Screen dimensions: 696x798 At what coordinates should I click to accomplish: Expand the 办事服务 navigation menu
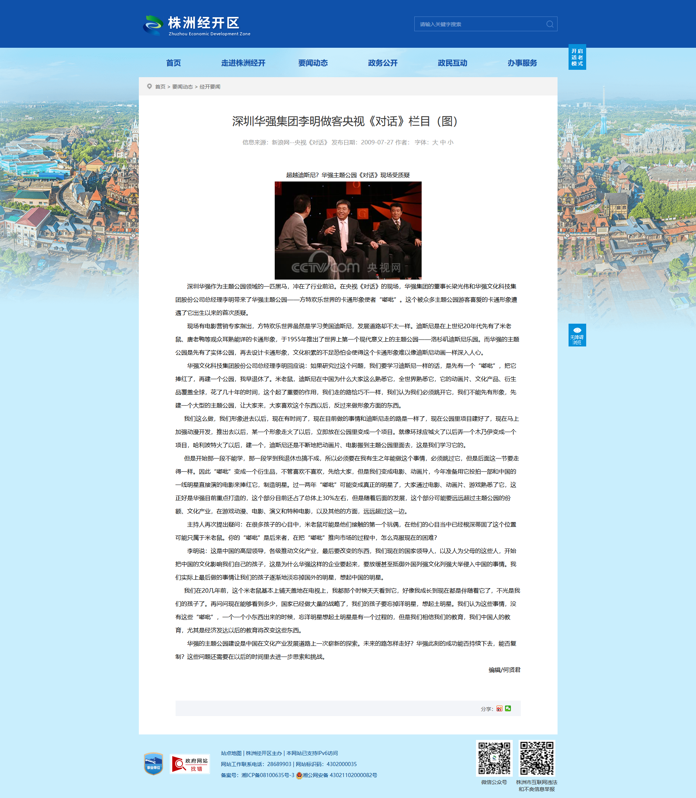click(x=522, y=63)
